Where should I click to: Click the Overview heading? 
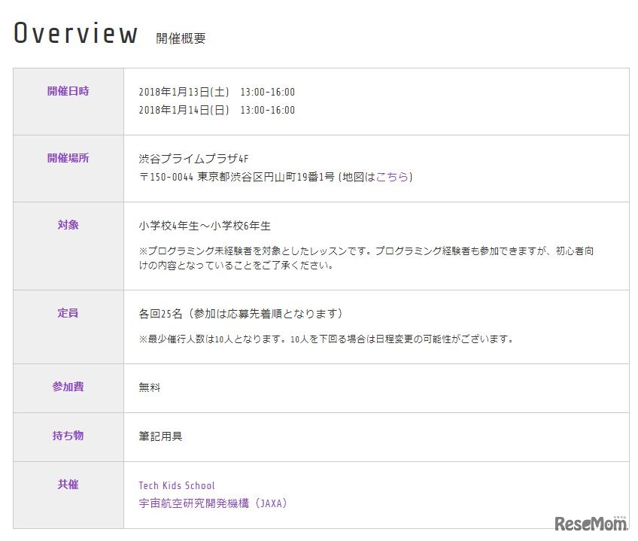click(x=76, y=33)
